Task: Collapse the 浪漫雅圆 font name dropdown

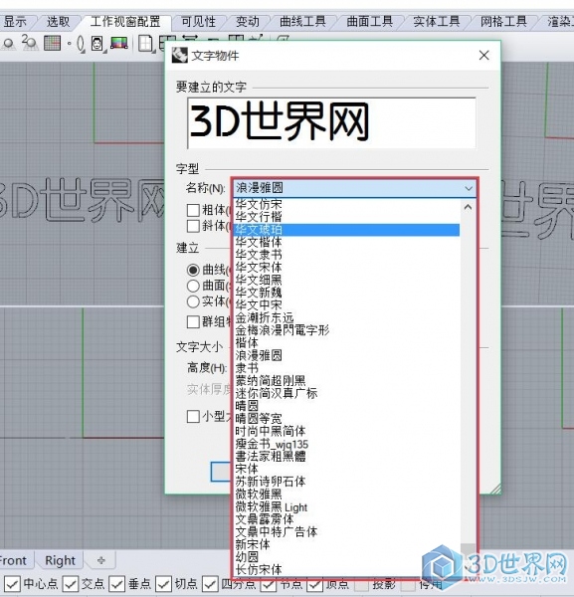Action: pos(469,188)
